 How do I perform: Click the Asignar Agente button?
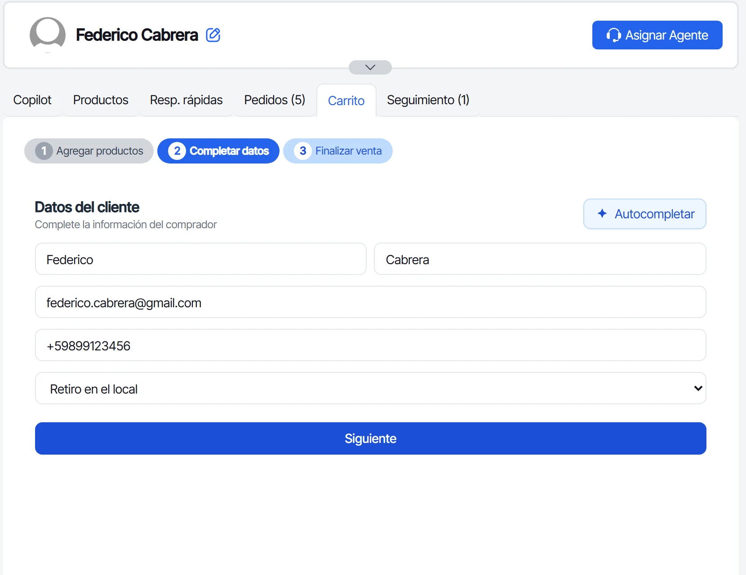coord(657,35)
